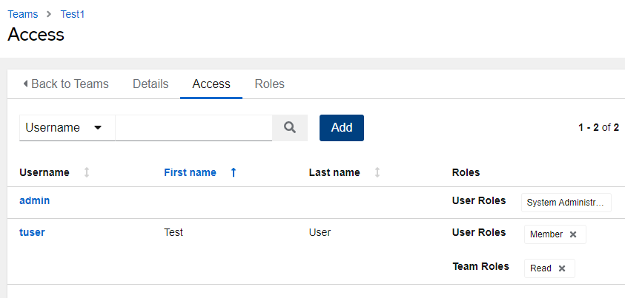Screen dimensions: 625x298
Task: Go to Teams breadcrumb link
Action: pos(23,14)
